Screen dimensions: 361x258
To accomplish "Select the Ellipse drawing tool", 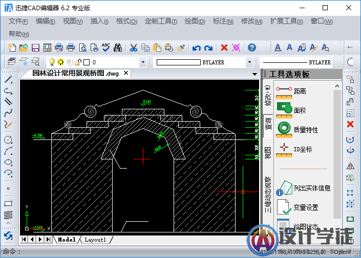I will coord(8,162).
